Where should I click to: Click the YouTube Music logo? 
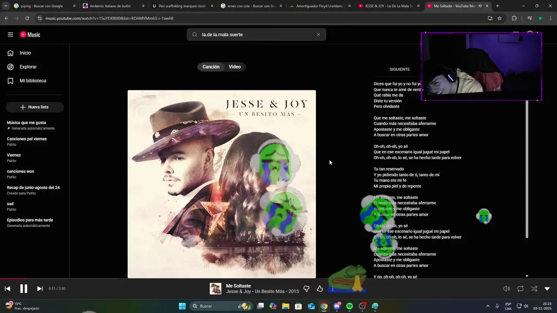[30, 34]
